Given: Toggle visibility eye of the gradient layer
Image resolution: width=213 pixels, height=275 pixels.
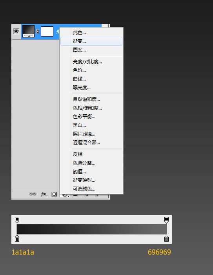Looking at the screenshot, I should pos(16,31).
